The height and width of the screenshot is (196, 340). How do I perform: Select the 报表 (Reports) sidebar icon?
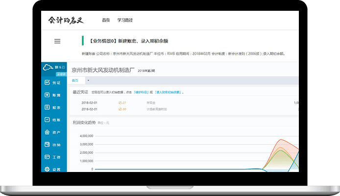tap(48, 107)
